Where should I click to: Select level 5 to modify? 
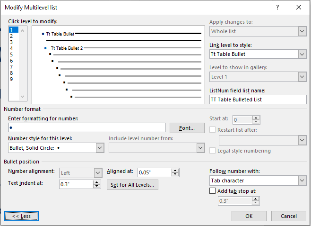click(x=11, y=54)
